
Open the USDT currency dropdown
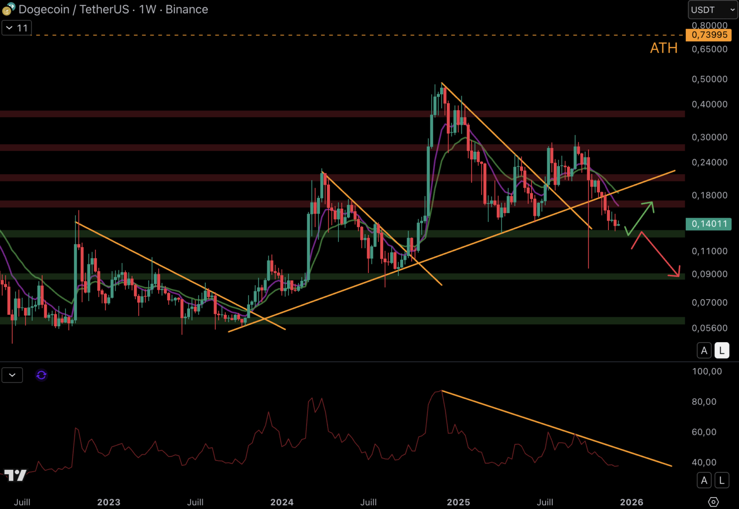pyautogui.click(x=713, y=10)
